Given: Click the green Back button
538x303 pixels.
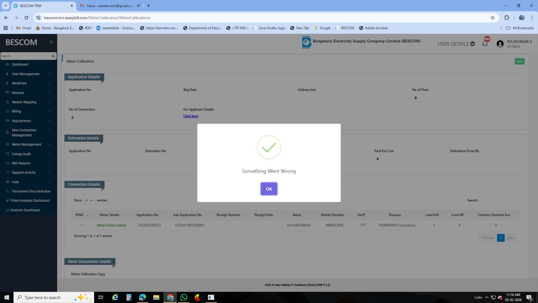Looking at the screenshot, I should point(520,61).
